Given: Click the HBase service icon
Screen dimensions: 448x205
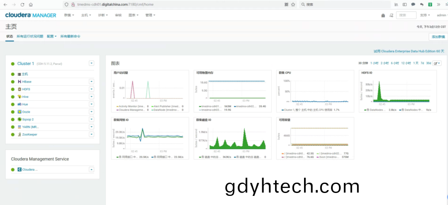Looking at the screenshot, I should (x=19, y=82).
